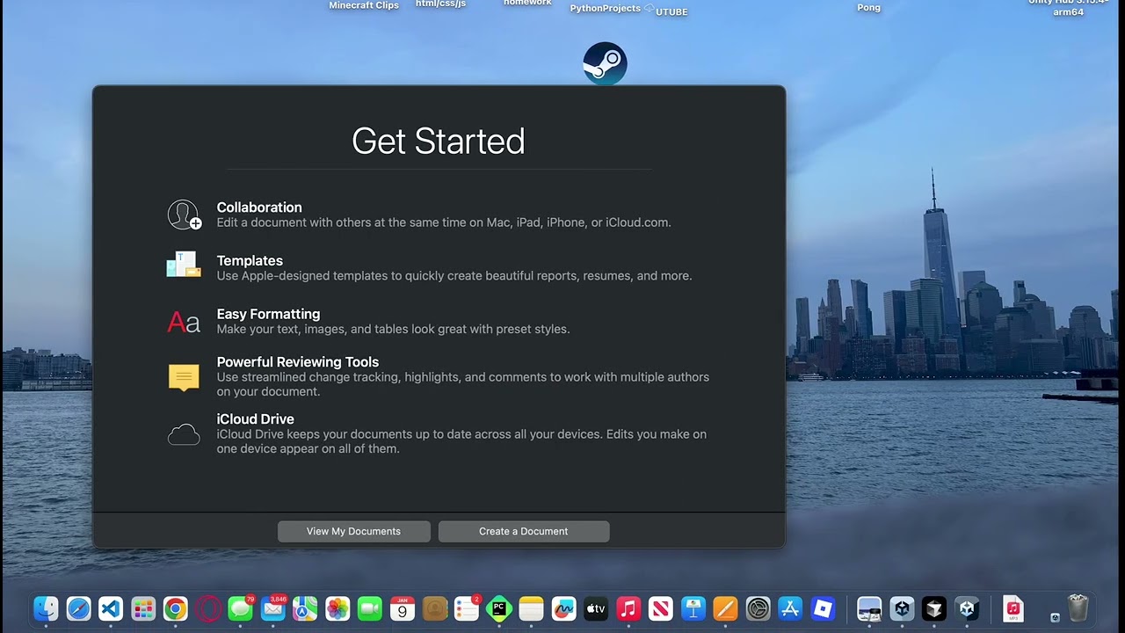1125x633 pixels.
Task: Click the Templates icon in Get Started
Action: click(184, 265)
